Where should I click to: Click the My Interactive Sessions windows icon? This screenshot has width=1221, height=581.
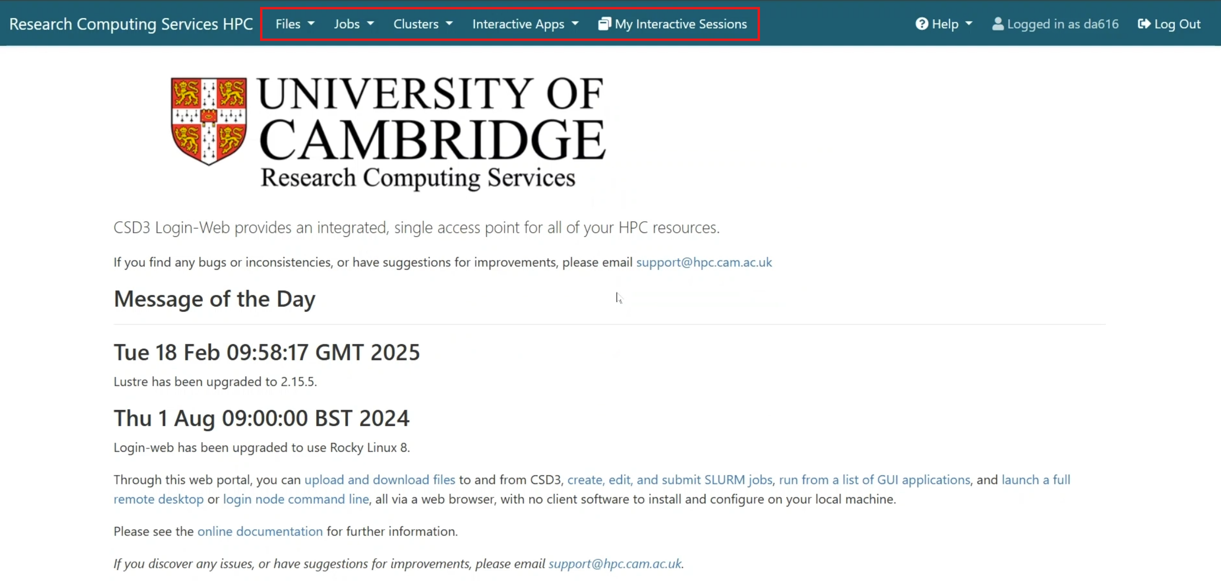click(x=605, y=24)
